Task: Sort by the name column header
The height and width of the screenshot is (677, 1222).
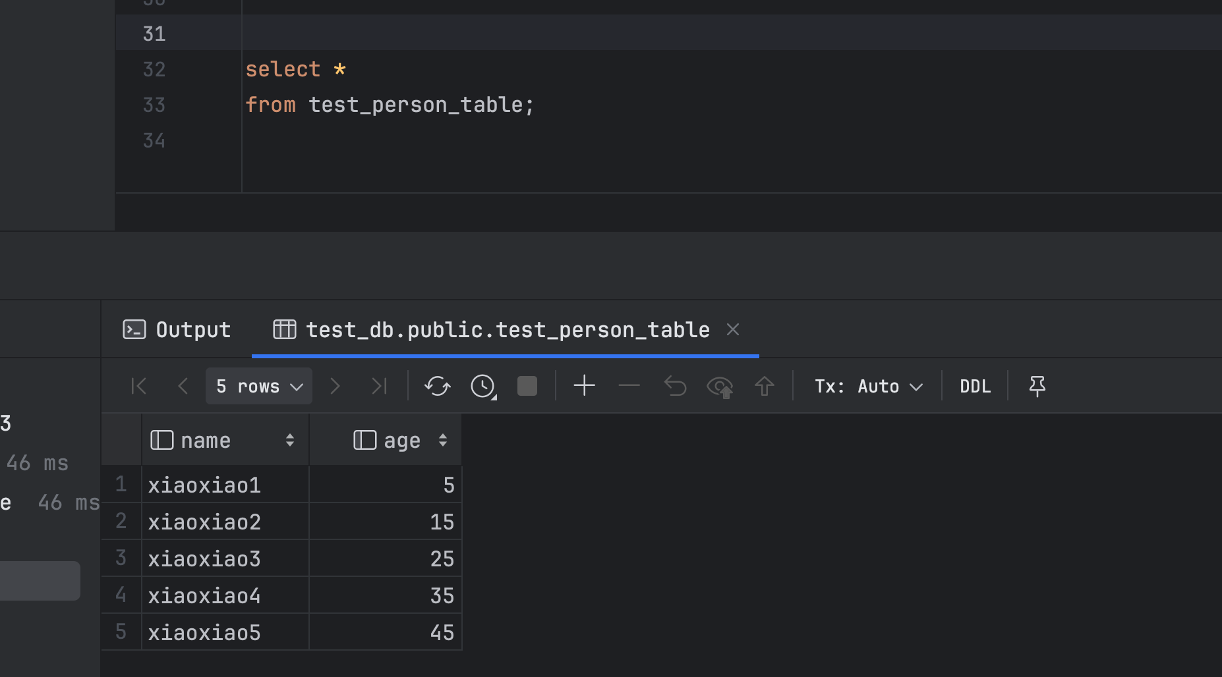Action: [x=225, y=440]
